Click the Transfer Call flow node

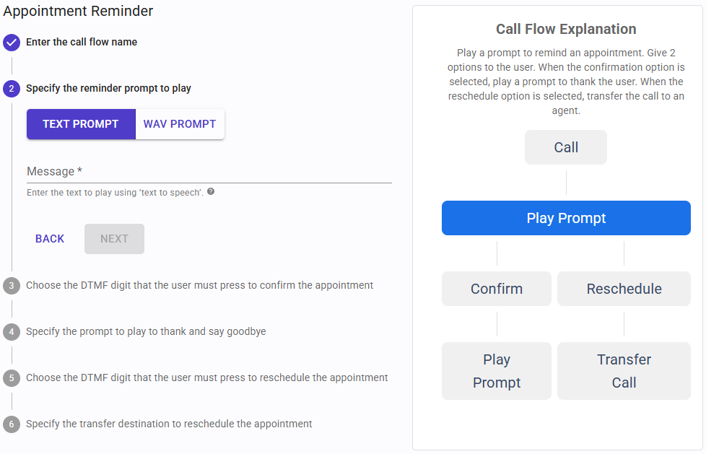click(x=624, y=371)
